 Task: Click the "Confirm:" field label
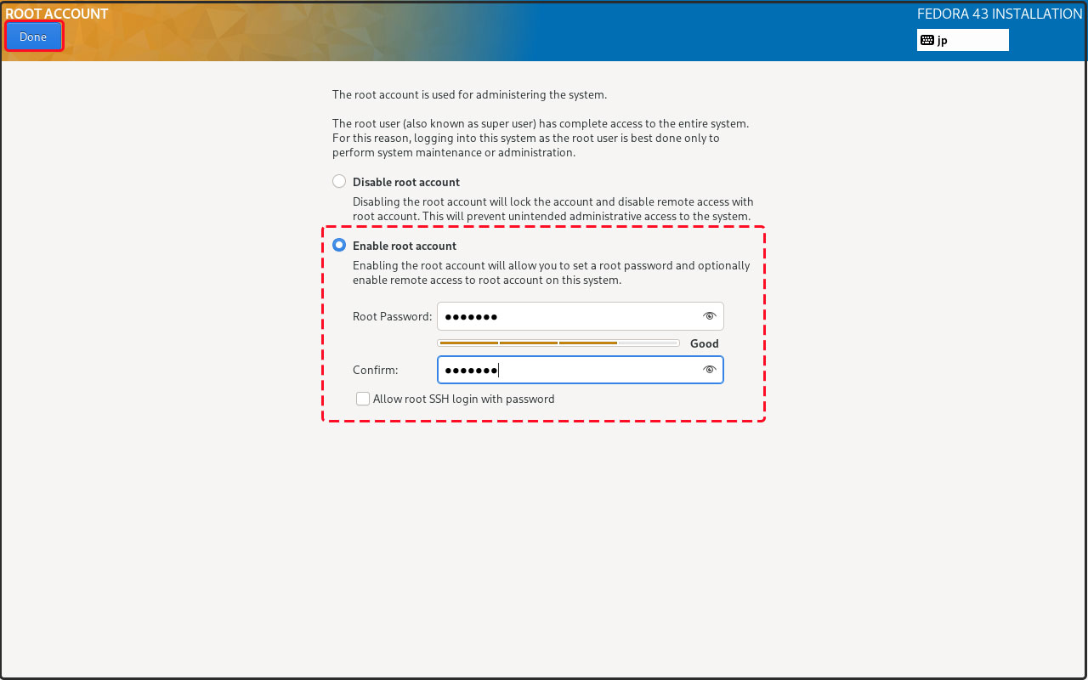tap(375, 370)
